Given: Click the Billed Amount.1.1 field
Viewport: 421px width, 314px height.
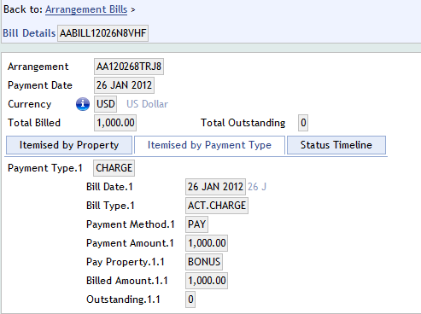Looking at the screenshot, I should click(207, 281).
